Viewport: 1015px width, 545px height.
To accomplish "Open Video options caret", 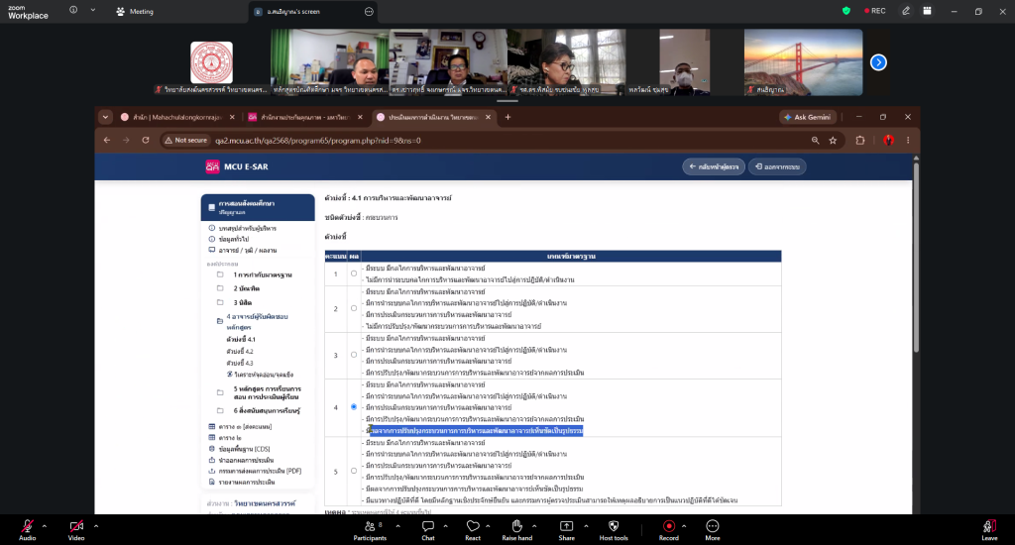I will 96,526.
